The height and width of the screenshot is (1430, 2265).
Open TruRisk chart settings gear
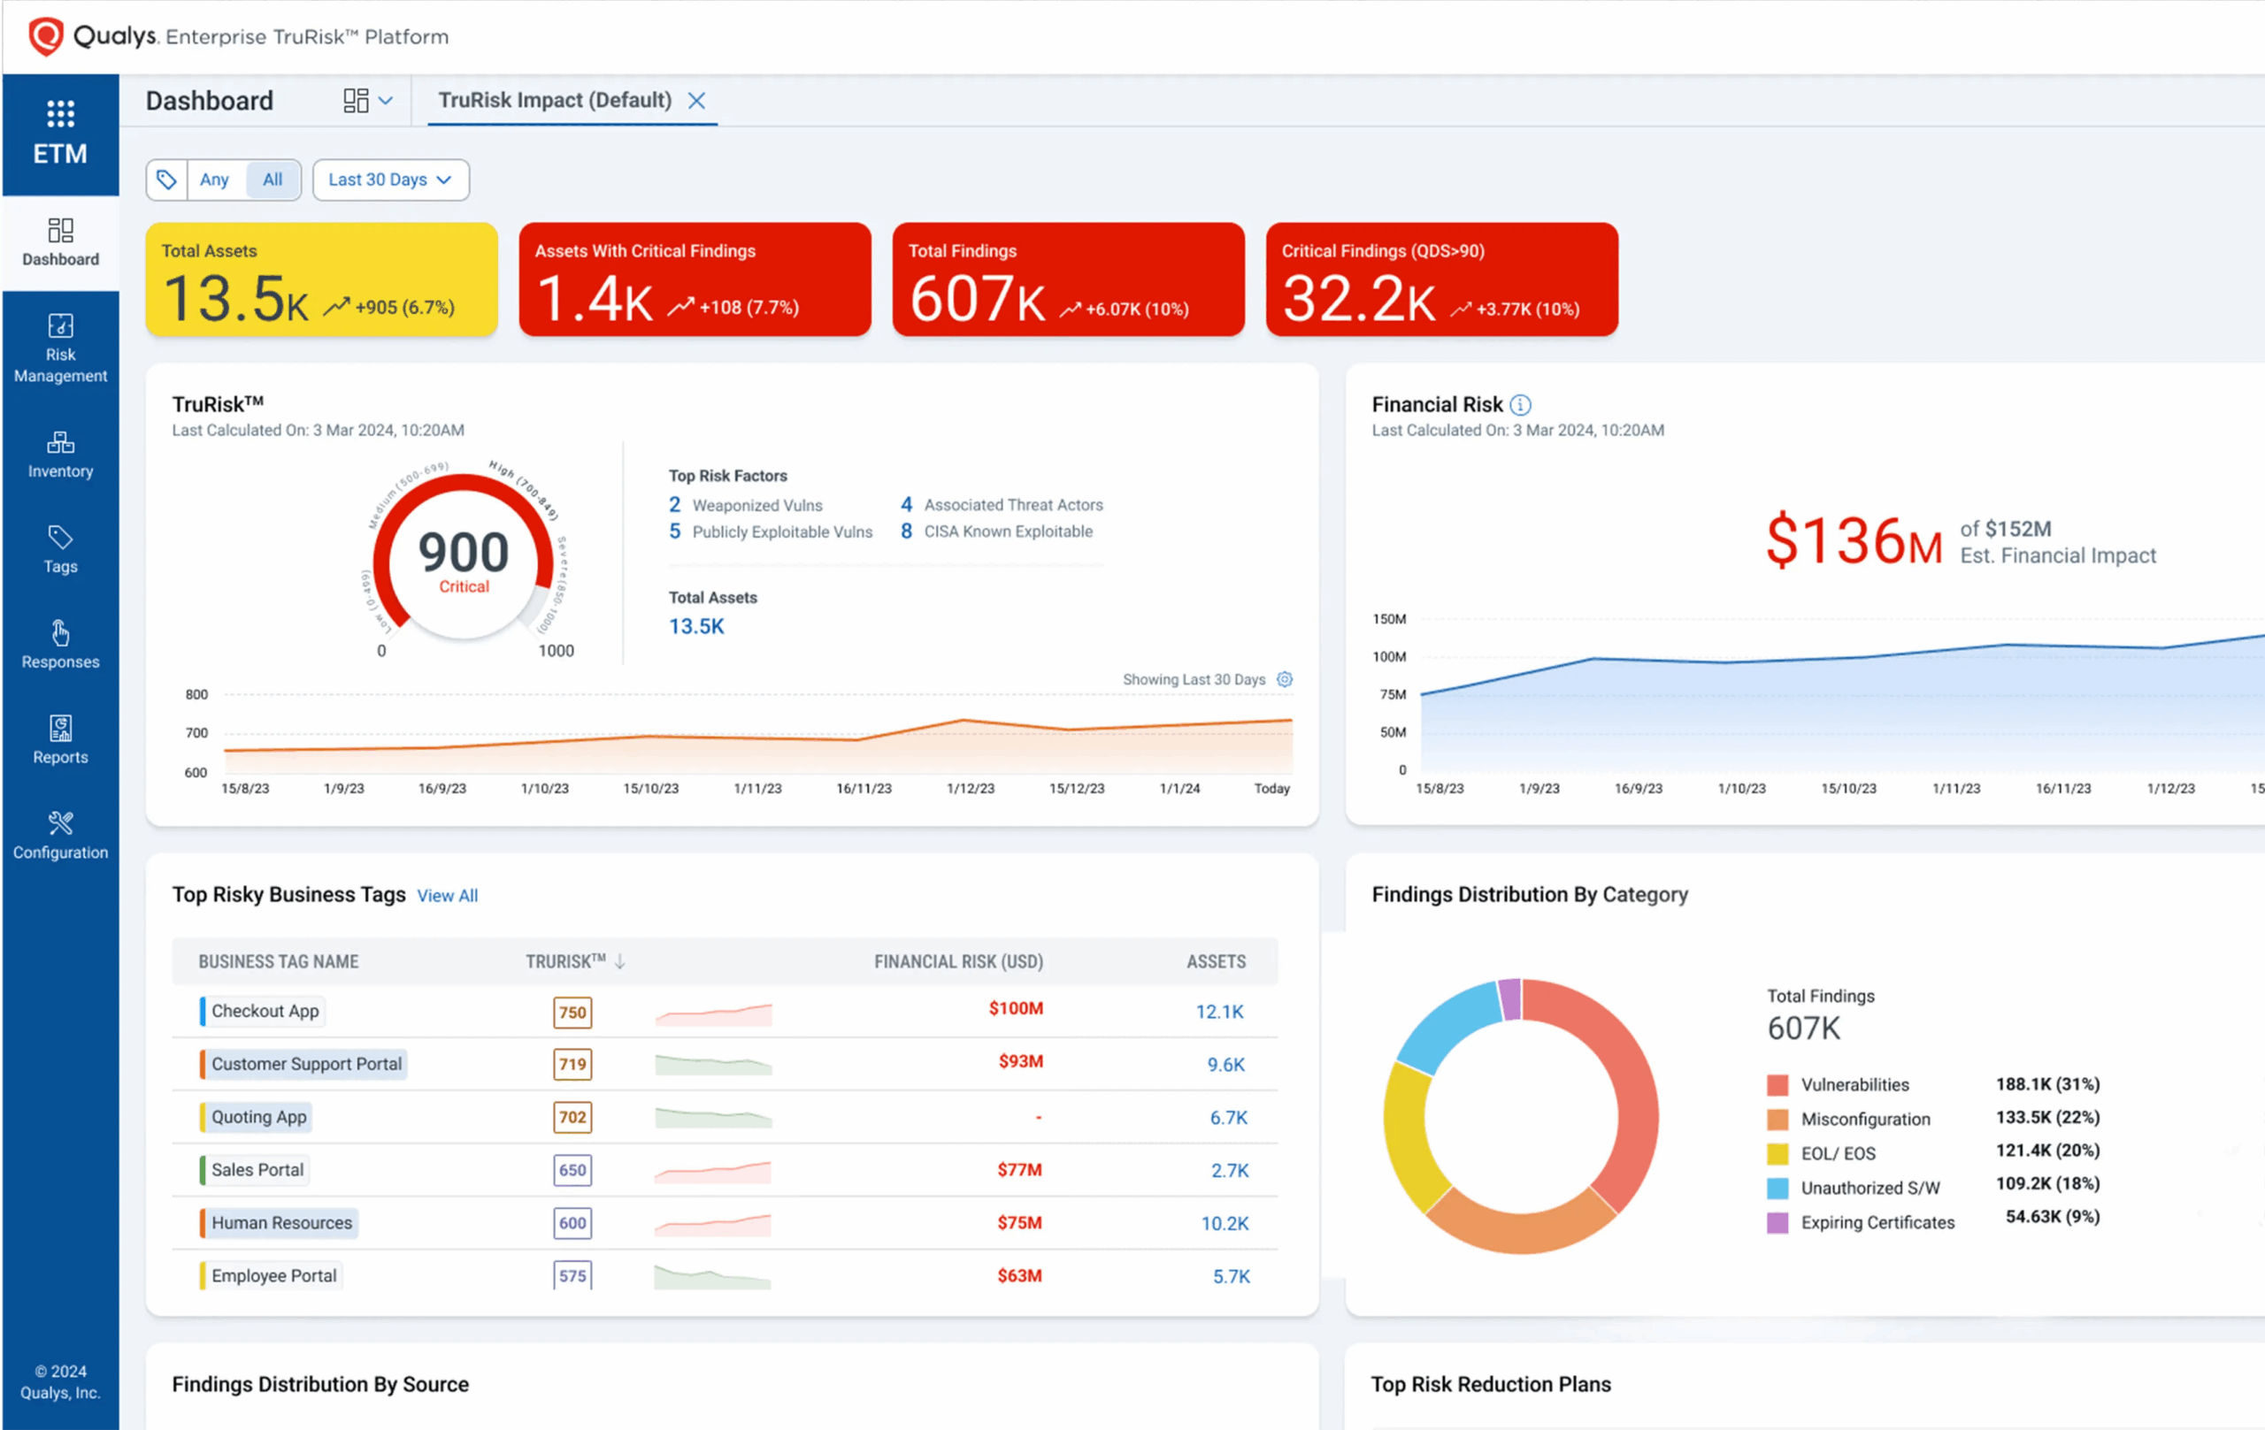click(1285, 679)
